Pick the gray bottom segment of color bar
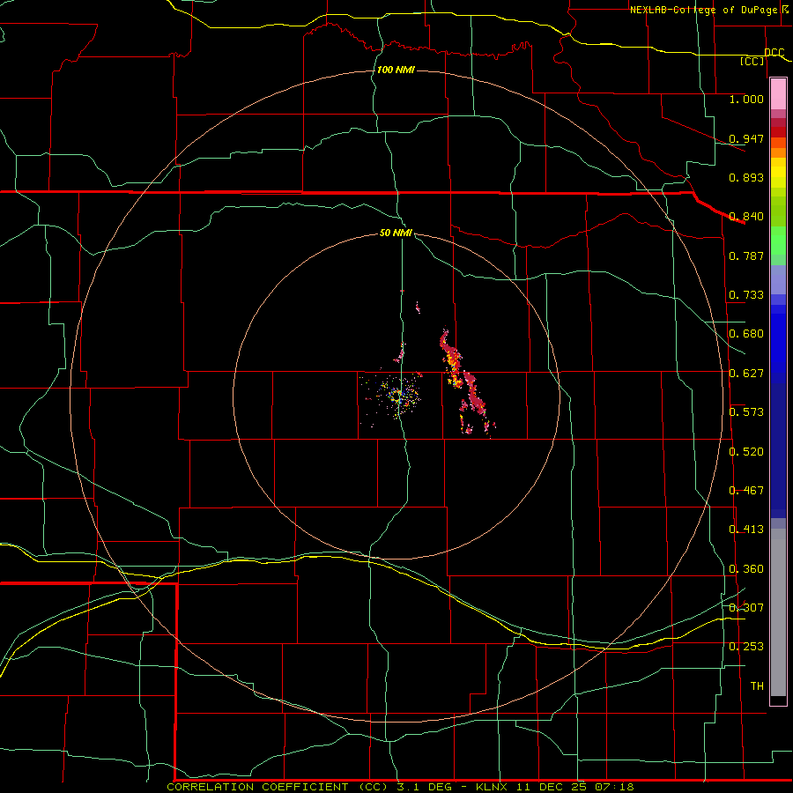The height and width of the screenshot is (793, 793). [778, 612]
